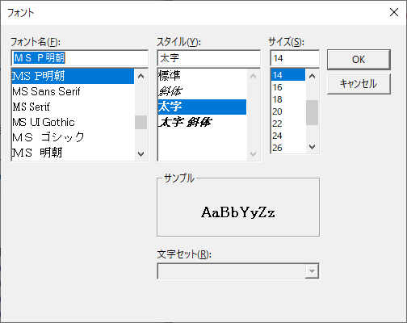The image size is (407, 323).
Task: Select size 18
Action: pyautogui.click(x=288, y=99)
